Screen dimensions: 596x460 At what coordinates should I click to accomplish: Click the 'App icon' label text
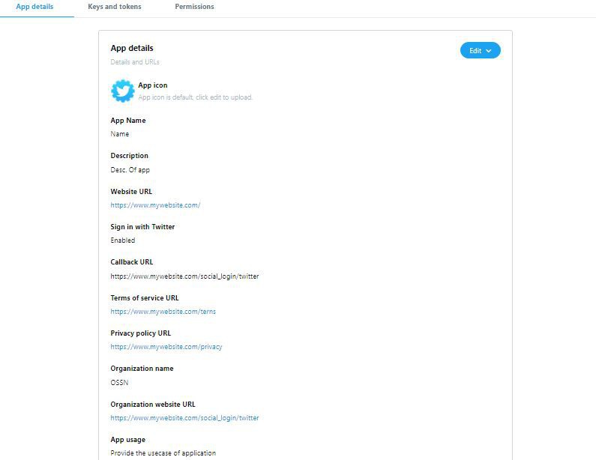pyautogui.click(x=153, y=85)
